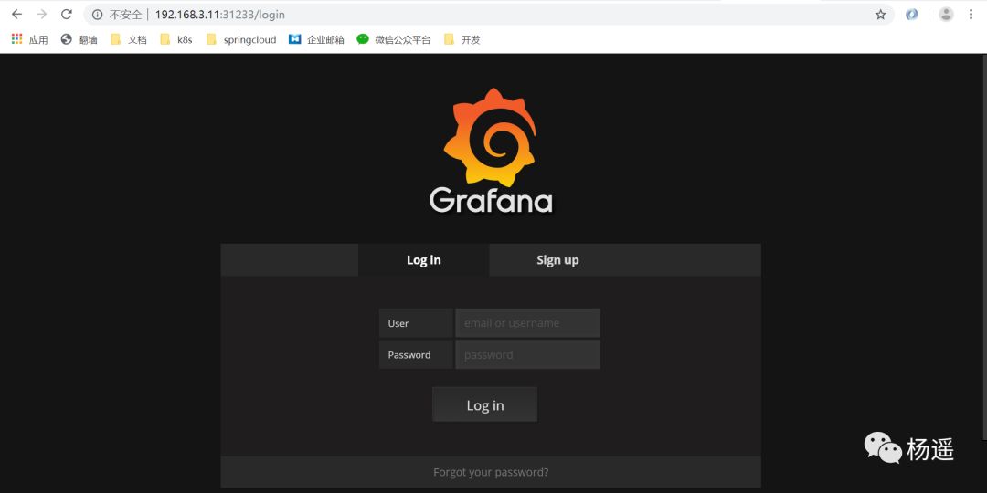Go back with the browser back arrow
The image size is (987, 493).
(17, 14)
